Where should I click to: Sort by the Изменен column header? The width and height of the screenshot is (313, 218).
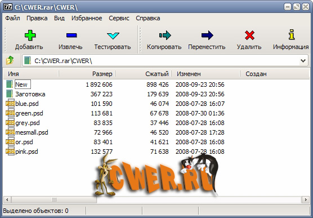[205, 74]
